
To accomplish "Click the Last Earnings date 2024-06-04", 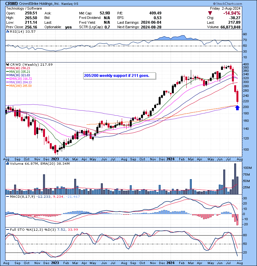I will coord(151,22).
